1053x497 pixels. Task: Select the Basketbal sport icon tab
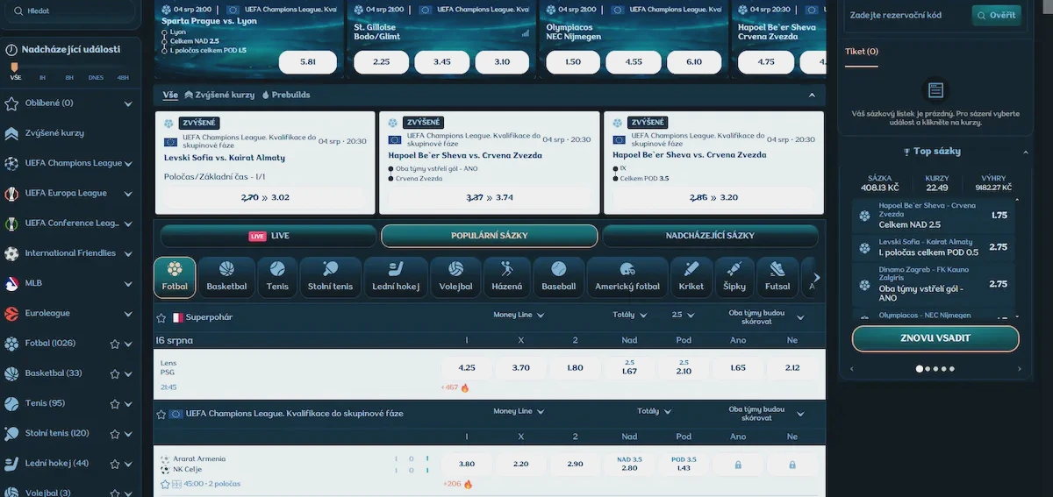tap(226, 276)
